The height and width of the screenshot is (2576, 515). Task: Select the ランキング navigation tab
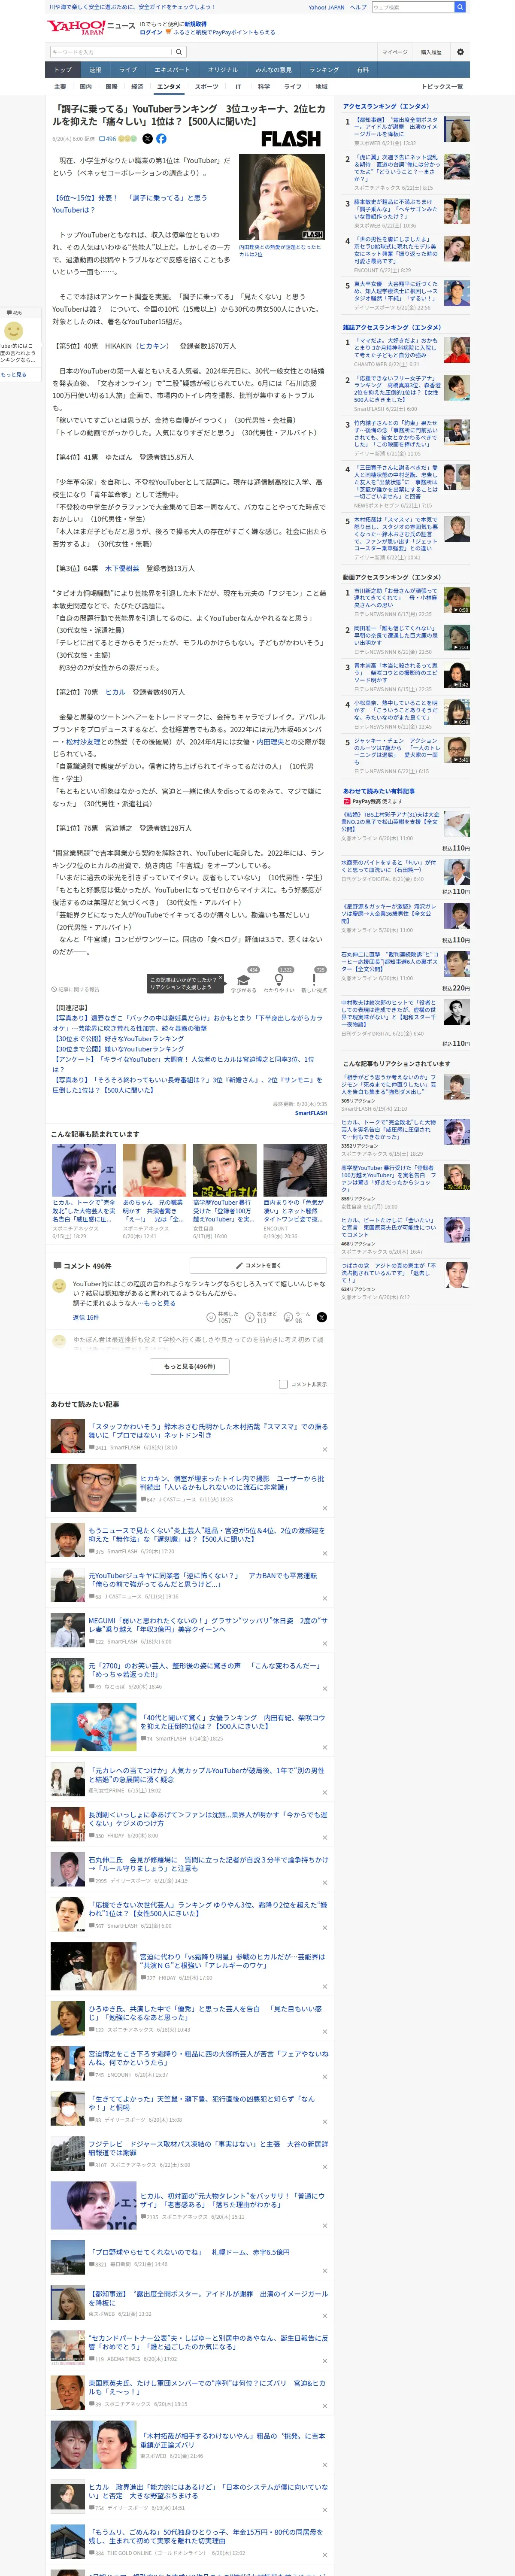[324, 70]
